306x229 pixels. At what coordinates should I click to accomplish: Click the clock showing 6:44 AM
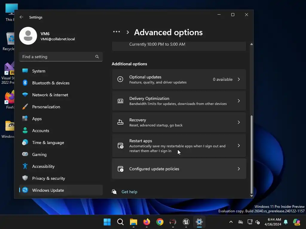274,219
